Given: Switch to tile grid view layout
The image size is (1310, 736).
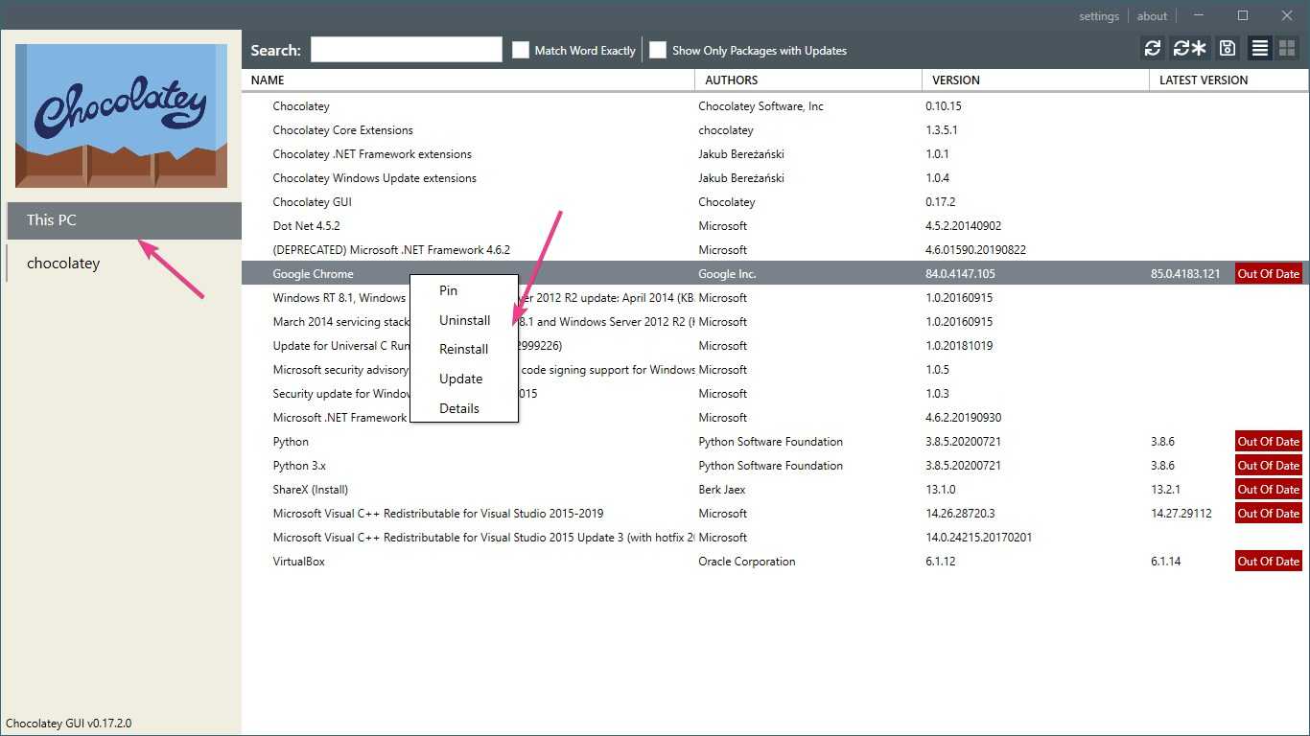Looking at the screenshot, I should click(1287, 49).
